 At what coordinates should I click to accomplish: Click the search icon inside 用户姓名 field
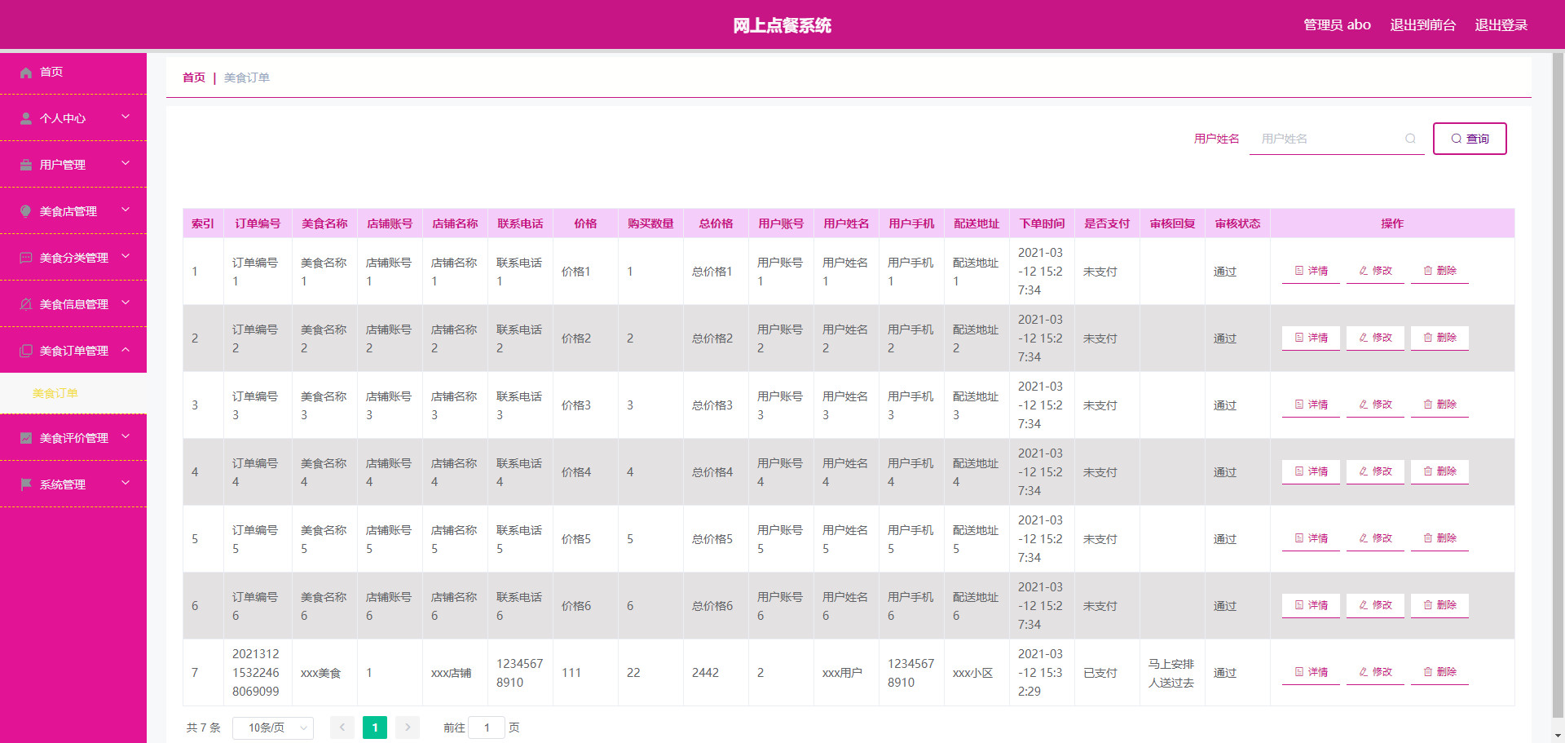1410,139
